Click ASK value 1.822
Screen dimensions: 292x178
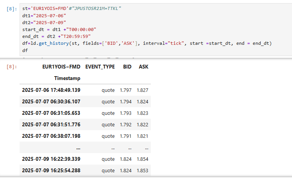click(142, 124)
